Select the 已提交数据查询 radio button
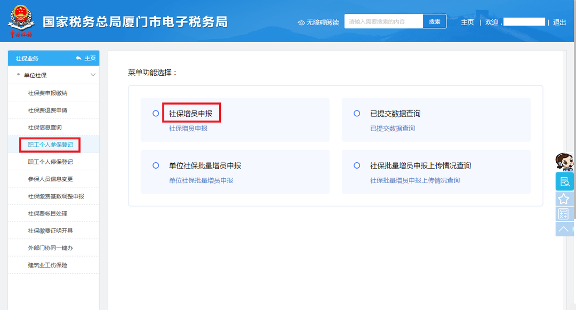 click(x=357, y=114)
